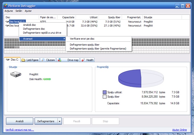Close the Defraggler window

tap(188, 6)
